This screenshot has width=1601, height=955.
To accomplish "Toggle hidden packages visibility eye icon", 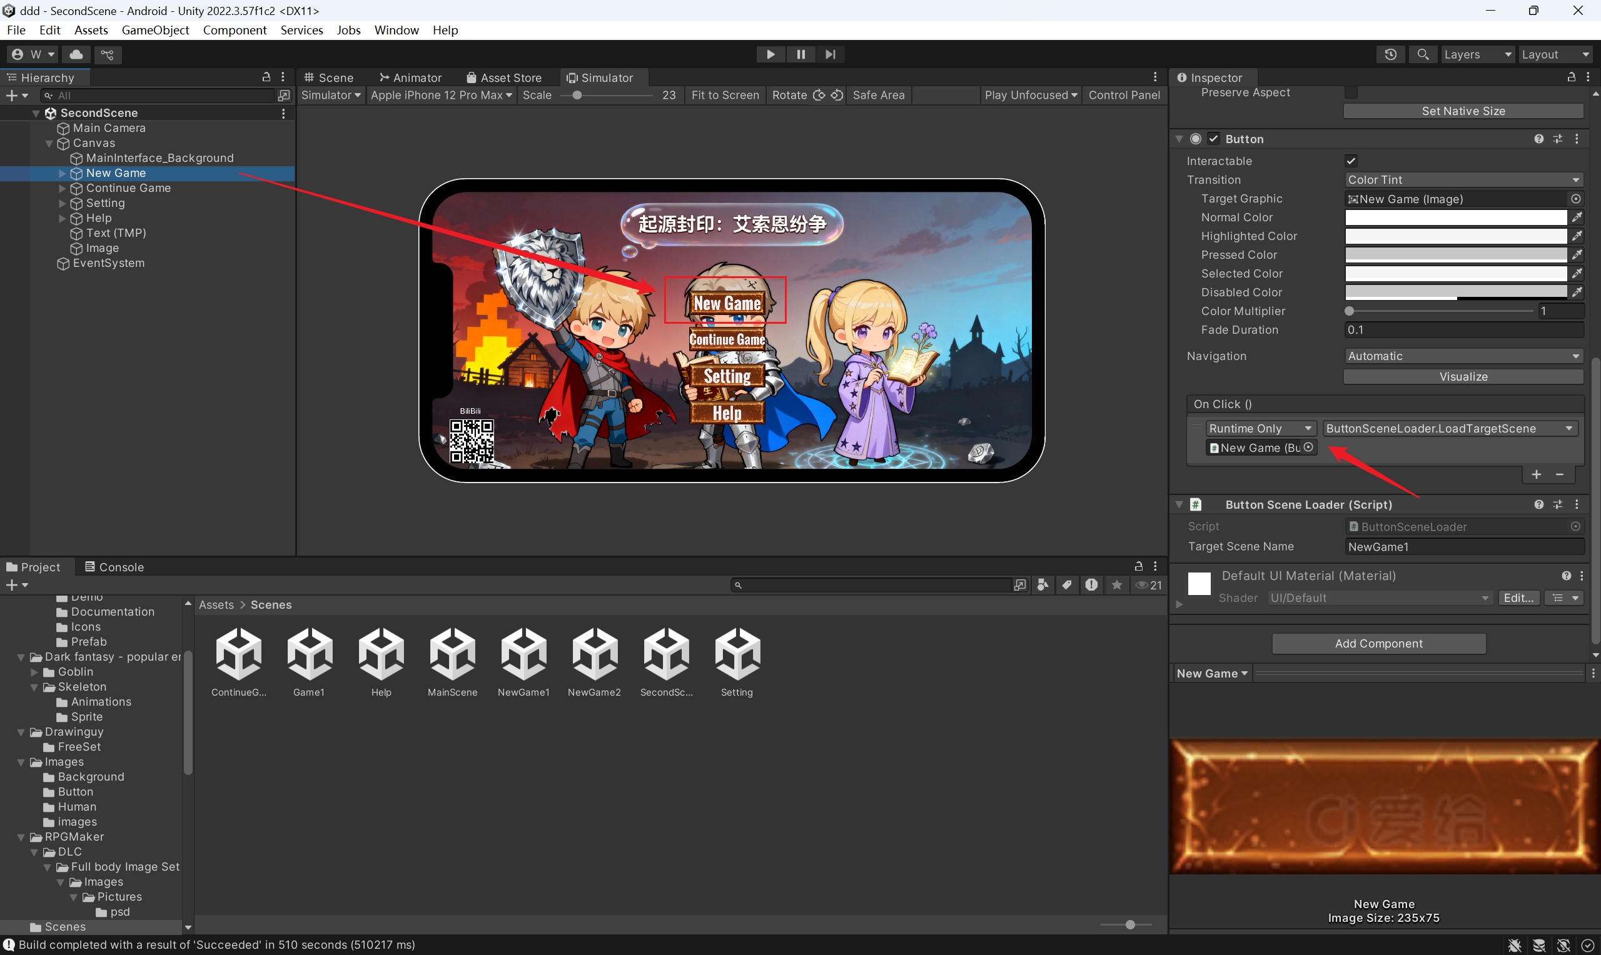I will click(1148, 585).
